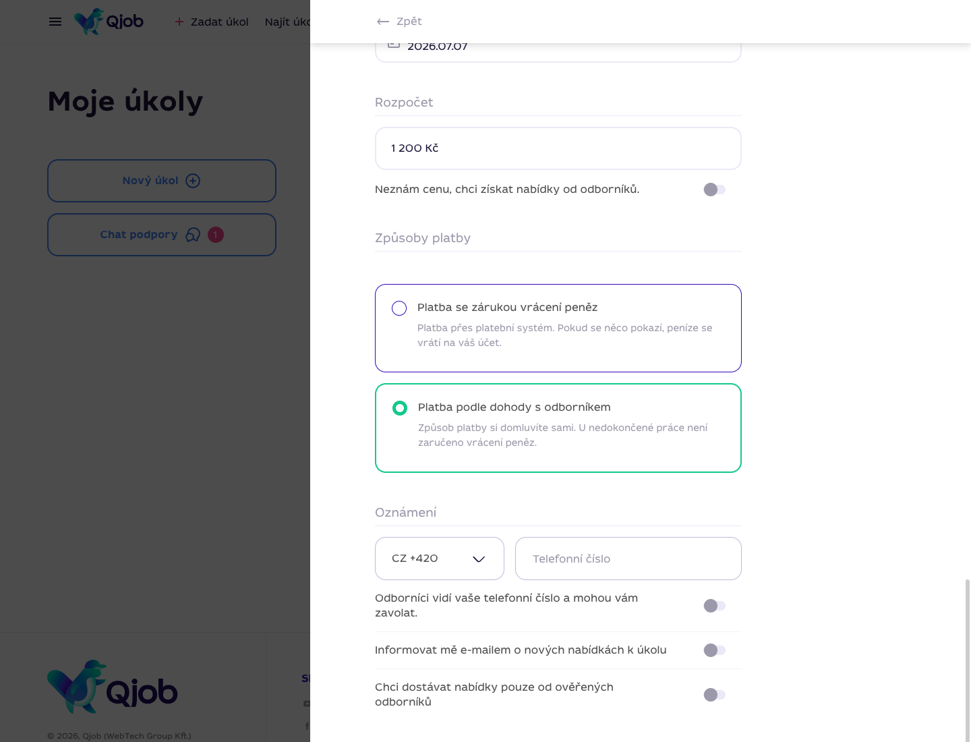The height and width of the screenshot is (742, 971).
Task: Click the Nový úkol button
Action: pos(162,181)
